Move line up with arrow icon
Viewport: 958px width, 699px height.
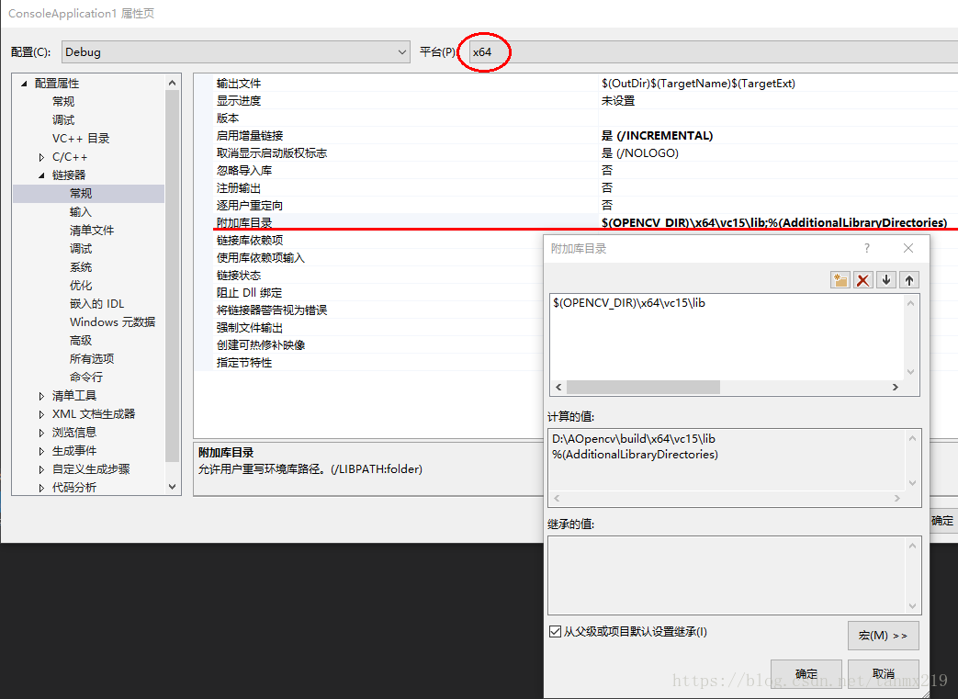909,280
